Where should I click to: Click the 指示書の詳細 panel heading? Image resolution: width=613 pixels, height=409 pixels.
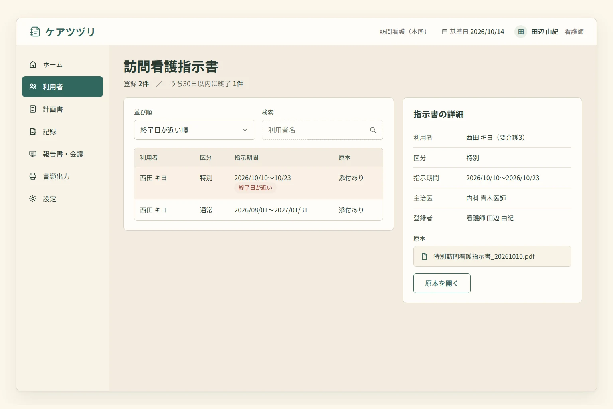pos(439,114)
